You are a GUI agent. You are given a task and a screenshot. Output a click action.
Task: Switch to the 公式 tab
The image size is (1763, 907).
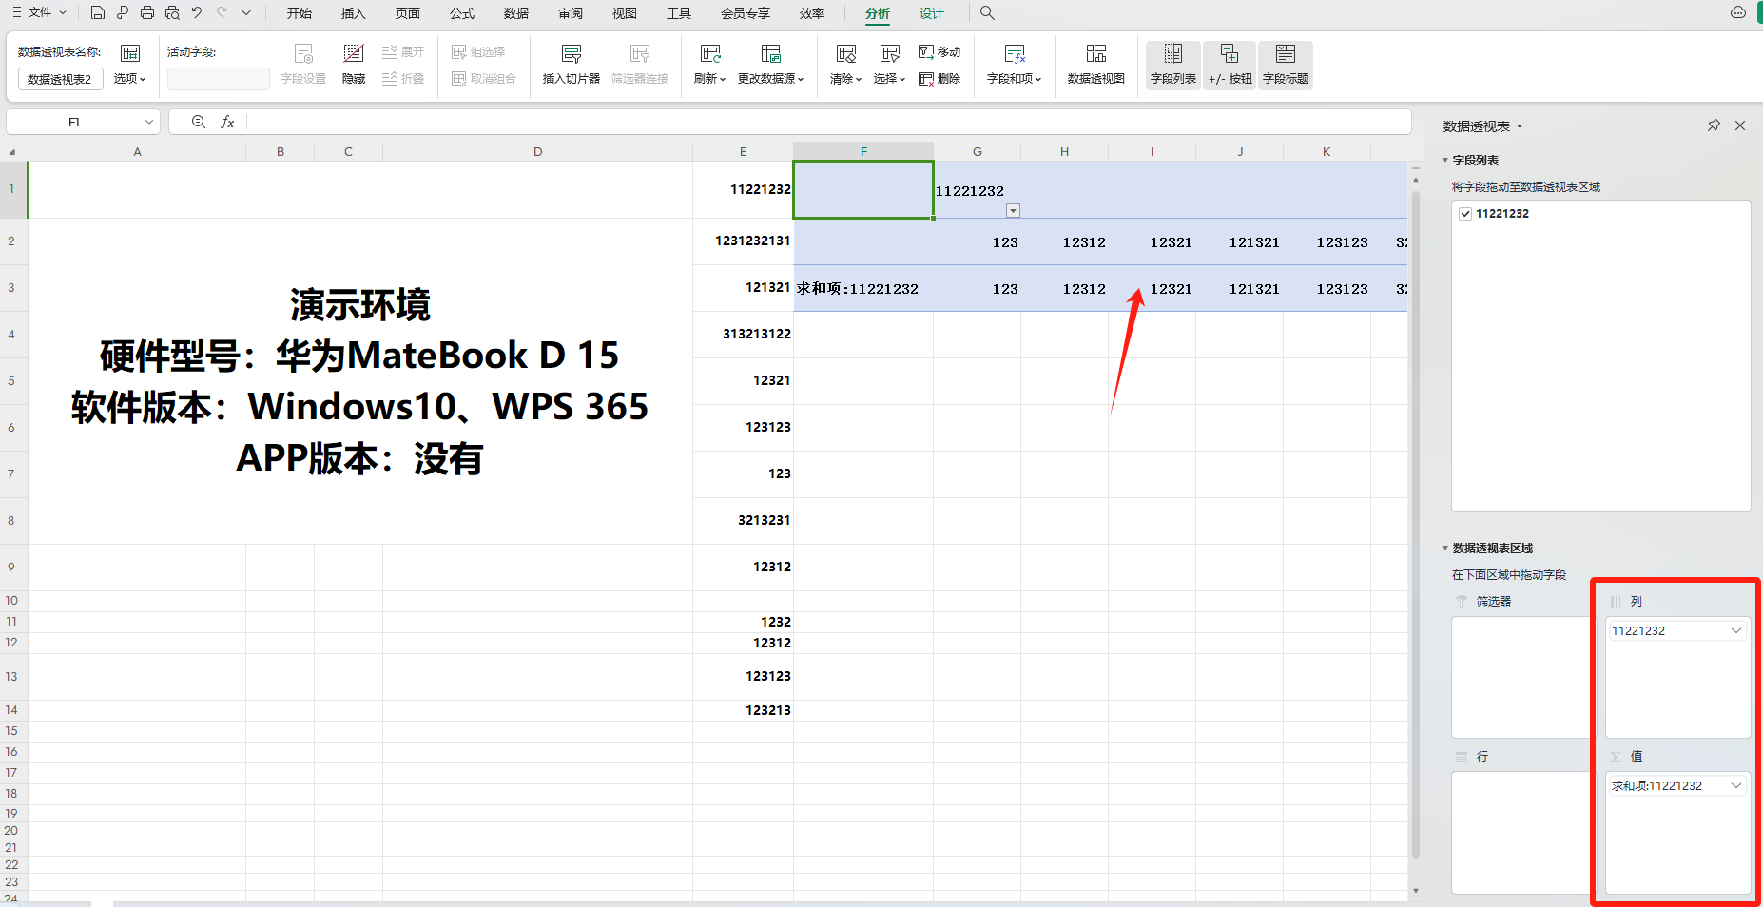click(462, 12)
